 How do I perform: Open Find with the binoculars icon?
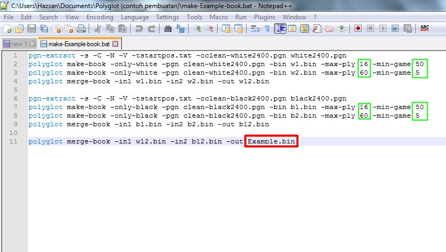pyautogui.click(x=168, y=28)
